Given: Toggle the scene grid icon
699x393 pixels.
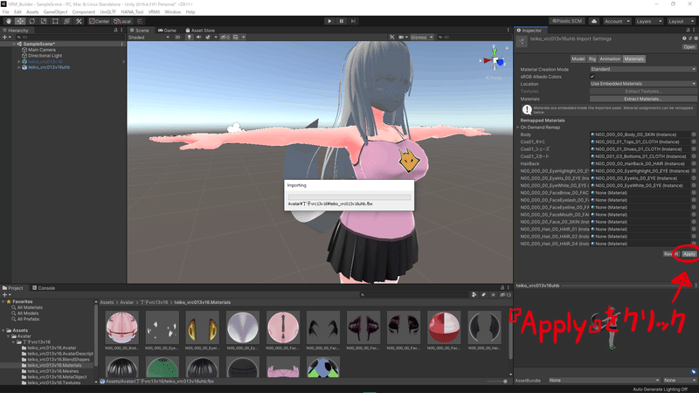Looking at the screenshot, I should click(x=236, y=37).
